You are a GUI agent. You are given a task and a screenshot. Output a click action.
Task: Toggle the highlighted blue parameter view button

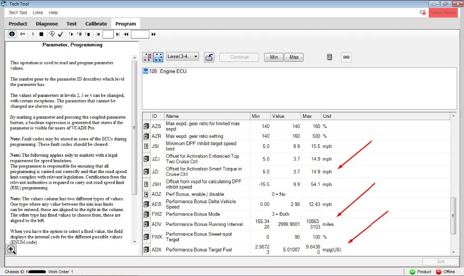(x=158, y=57)
